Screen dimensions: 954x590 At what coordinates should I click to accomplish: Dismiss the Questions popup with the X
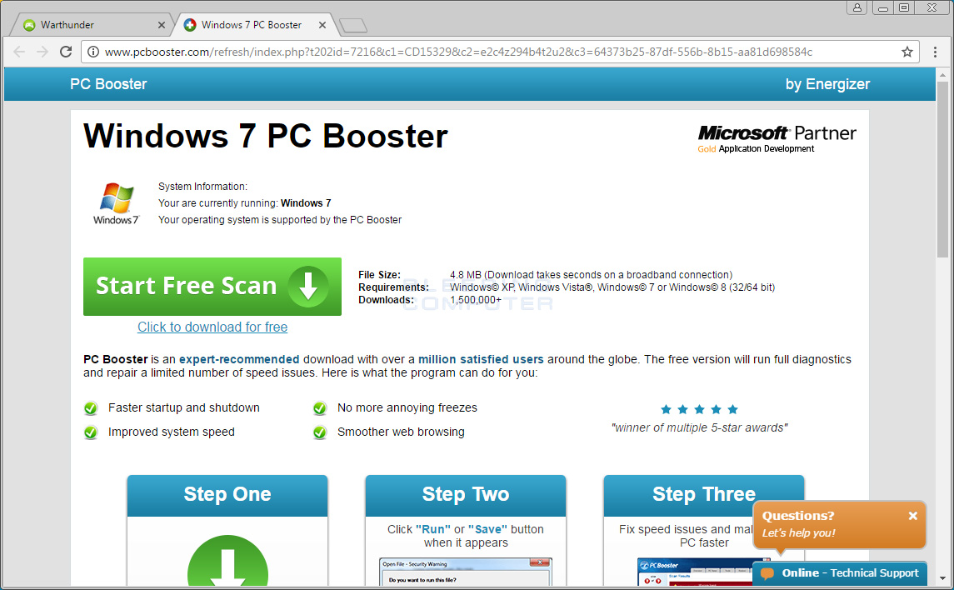coord(912,516)
